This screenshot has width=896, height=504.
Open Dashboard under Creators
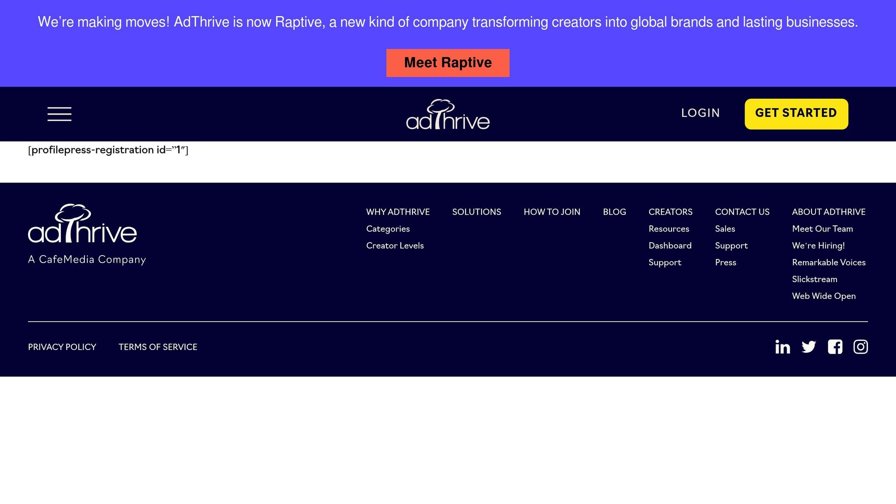click(x=670, y=245)
